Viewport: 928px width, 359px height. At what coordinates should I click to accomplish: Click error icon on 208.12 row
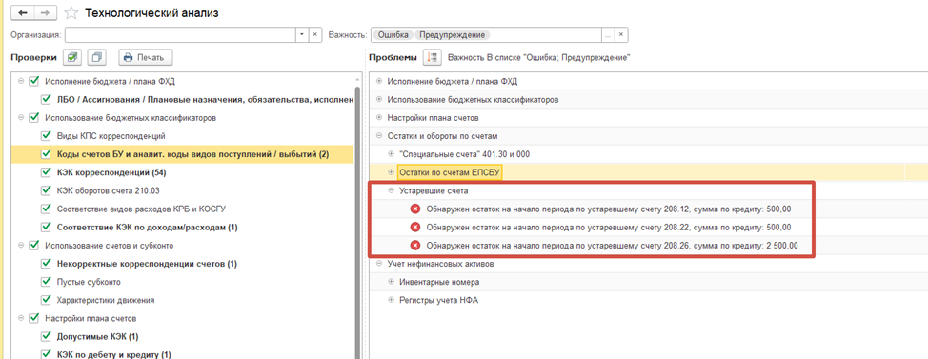(415, 209)
